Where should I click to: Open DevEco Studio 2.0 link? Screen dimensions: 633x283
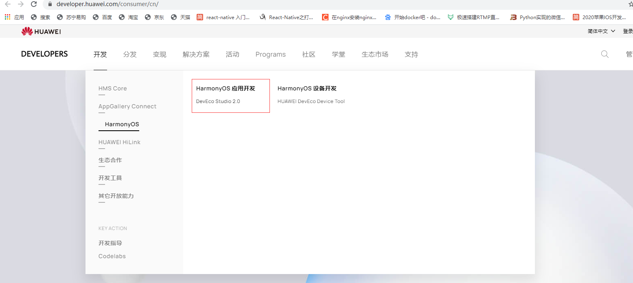pyautogui.click(x=218, y=101)
